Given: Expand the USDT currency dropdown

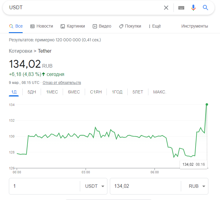Looking at the screenshot, I should (x=94, y=186).
